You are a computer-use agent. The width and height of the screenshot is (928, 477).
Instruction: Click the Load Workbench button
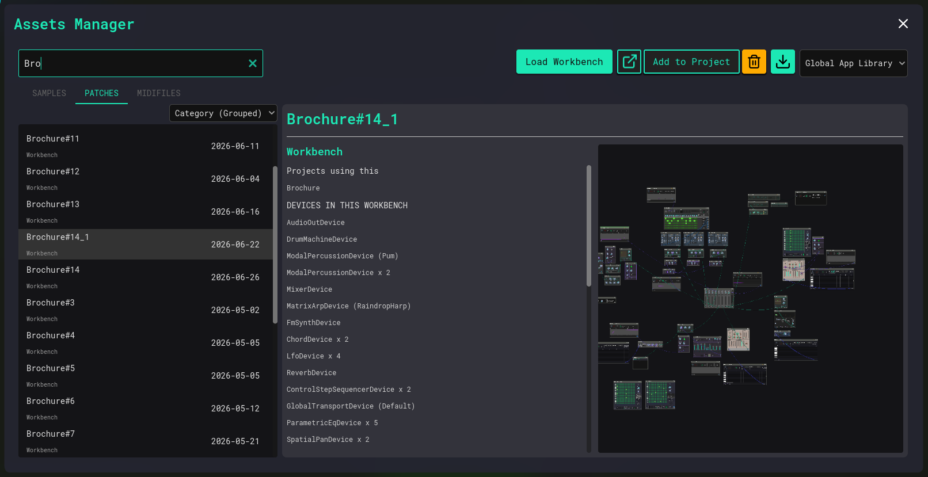(x=564, y=62)
